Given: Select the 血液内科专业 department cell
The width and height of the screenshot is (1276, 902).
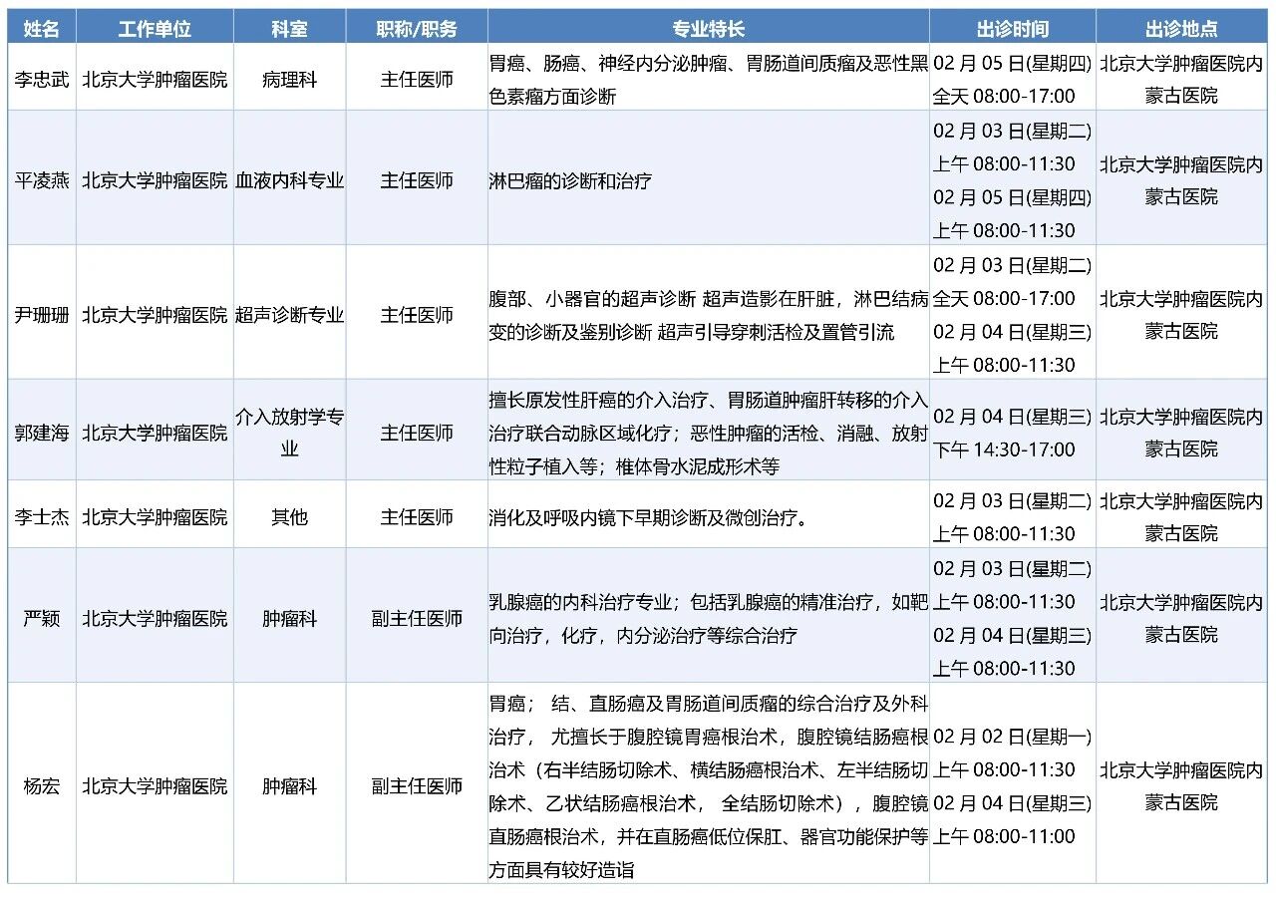Looking at the screenshot, I should 289,180.
